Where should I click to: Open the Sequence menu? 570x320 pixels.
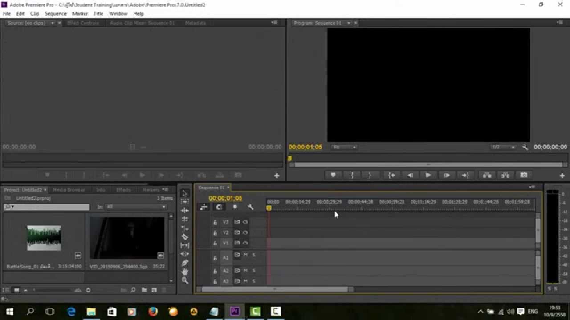(x=56, y=14)
